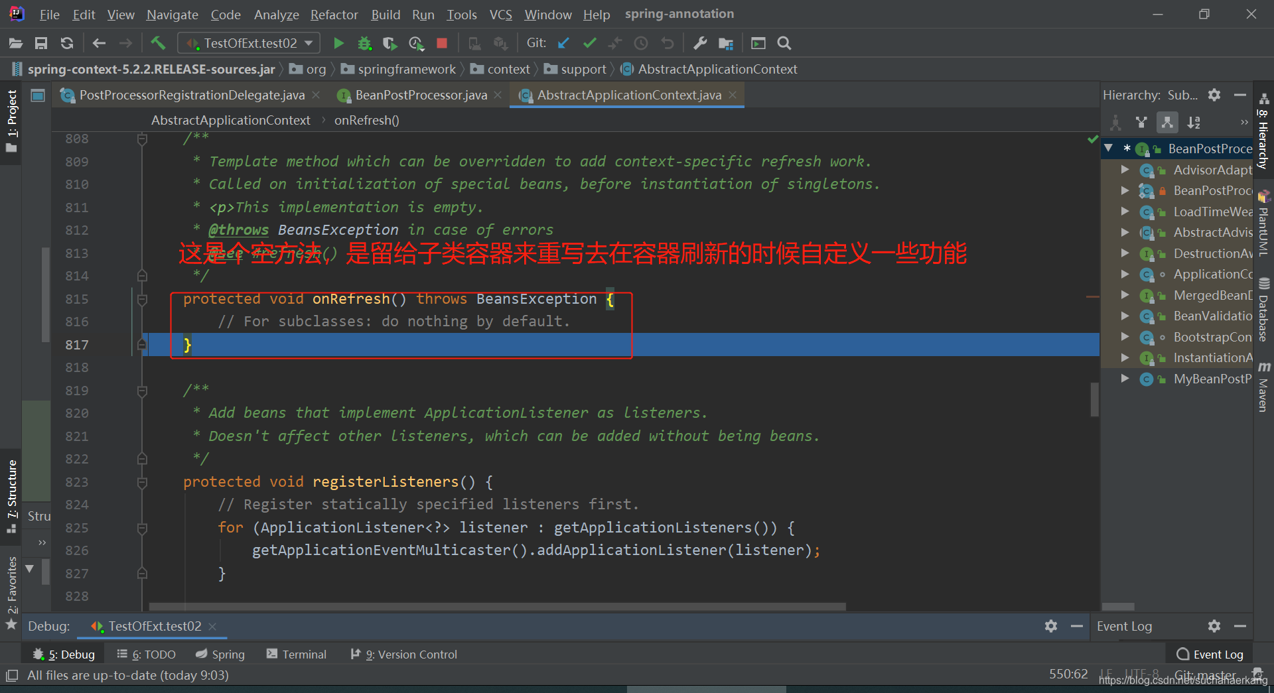The width and height of the screenshot is (1274, 693).
Task: Show more hierarchy toolbar actions chevron
Action: point(1244,122)
